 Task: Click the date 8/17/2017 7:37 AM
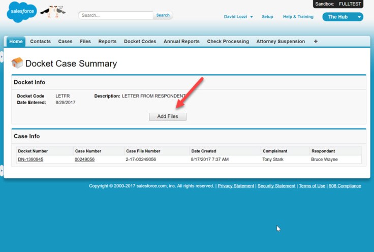[x=210, y=159]
